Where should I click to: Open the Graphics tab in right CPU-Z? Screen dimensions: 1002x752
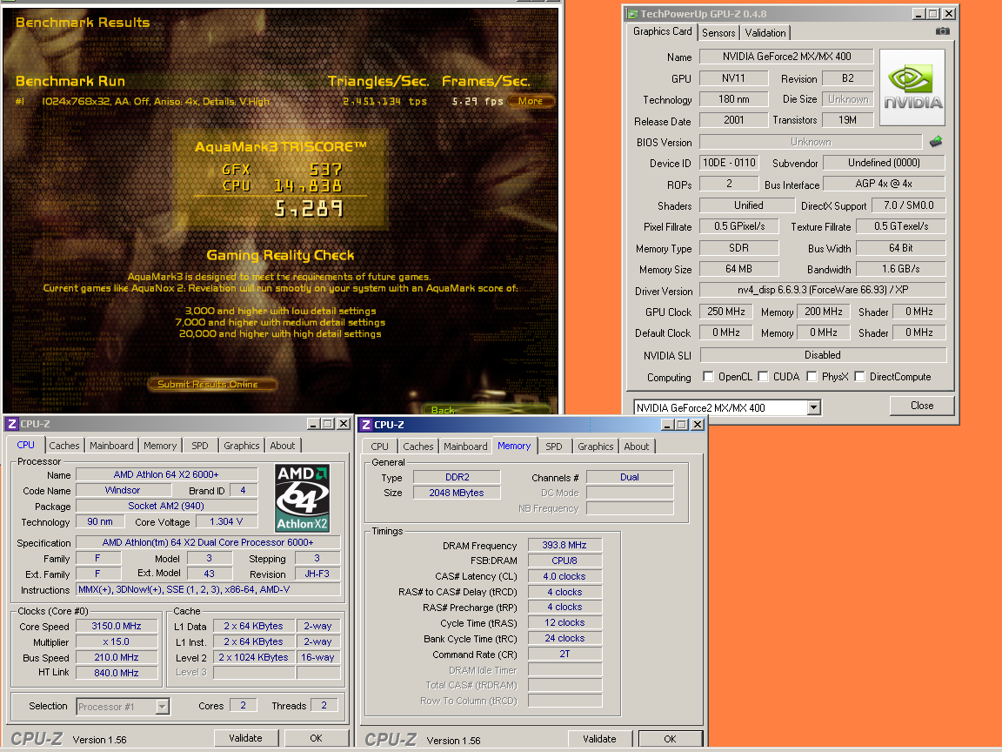pyautogui.click(x=596, y=446)
